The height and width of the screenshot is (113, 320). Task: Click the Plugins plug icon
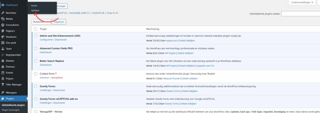click(2, 99)
